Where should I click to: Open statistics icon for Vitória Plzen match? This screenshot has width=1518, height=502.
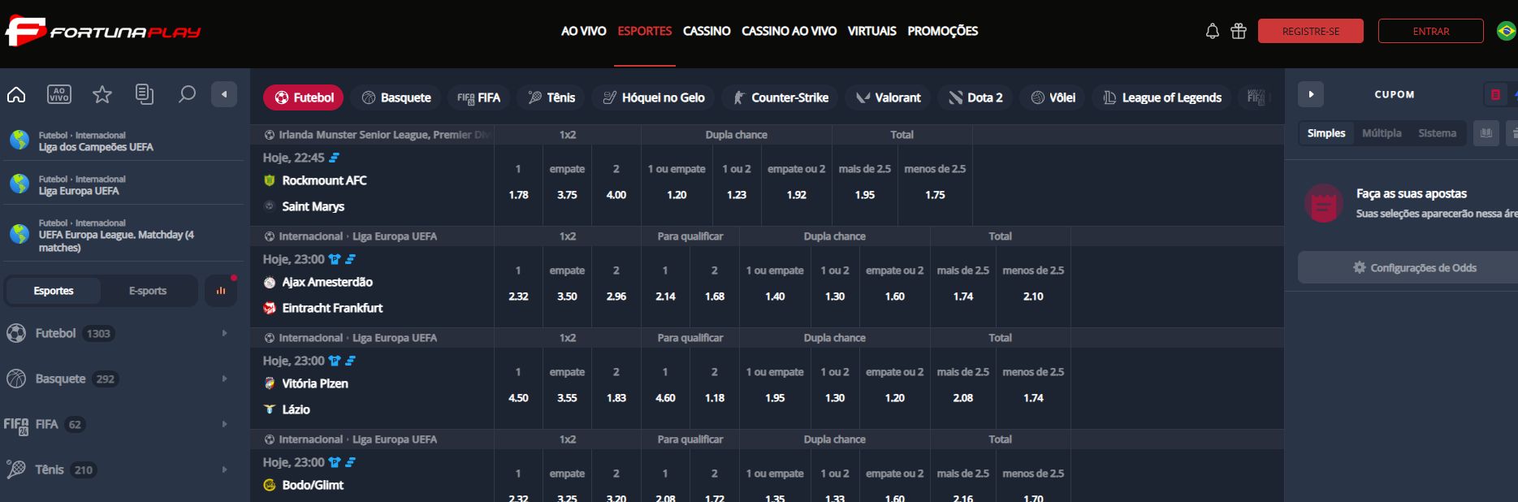[x=351, y=361]
